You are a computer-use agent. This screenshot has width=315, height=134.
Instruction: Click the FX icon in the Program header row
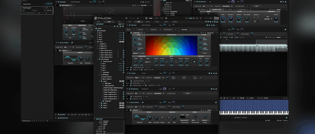(209, 25)
